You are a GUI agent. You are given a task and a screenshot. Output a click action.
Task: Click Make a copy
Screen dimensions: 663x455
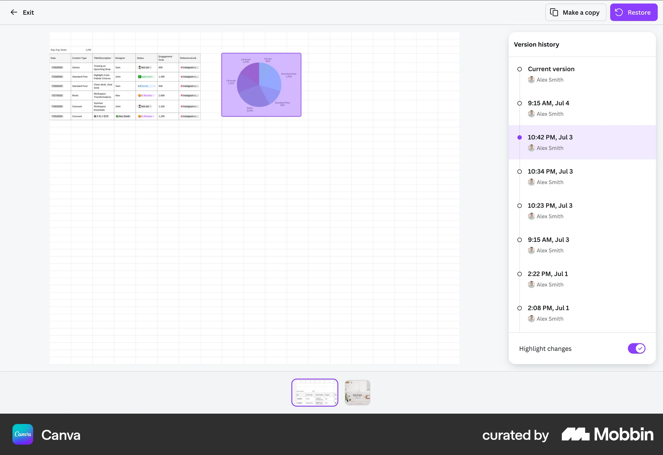click(575, 12)
